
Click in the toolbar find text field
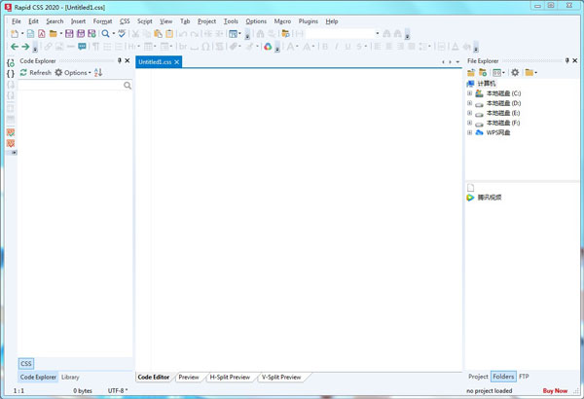tap(340, 33)
